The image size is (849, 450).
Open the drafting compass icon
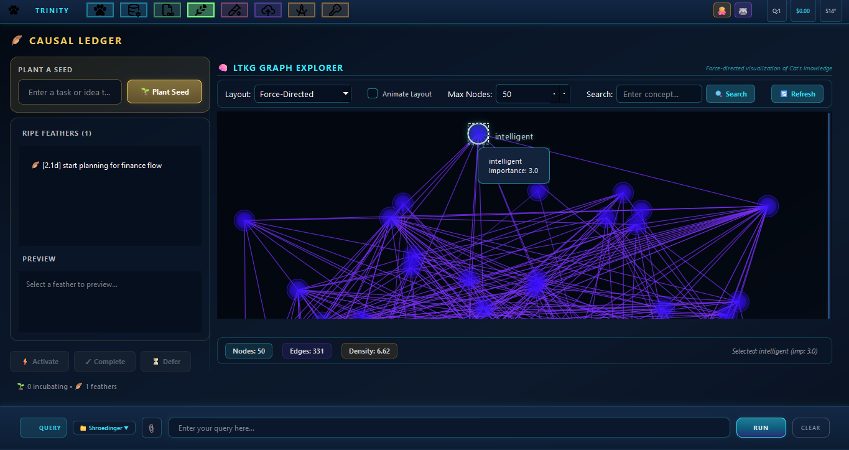(301, 10)
